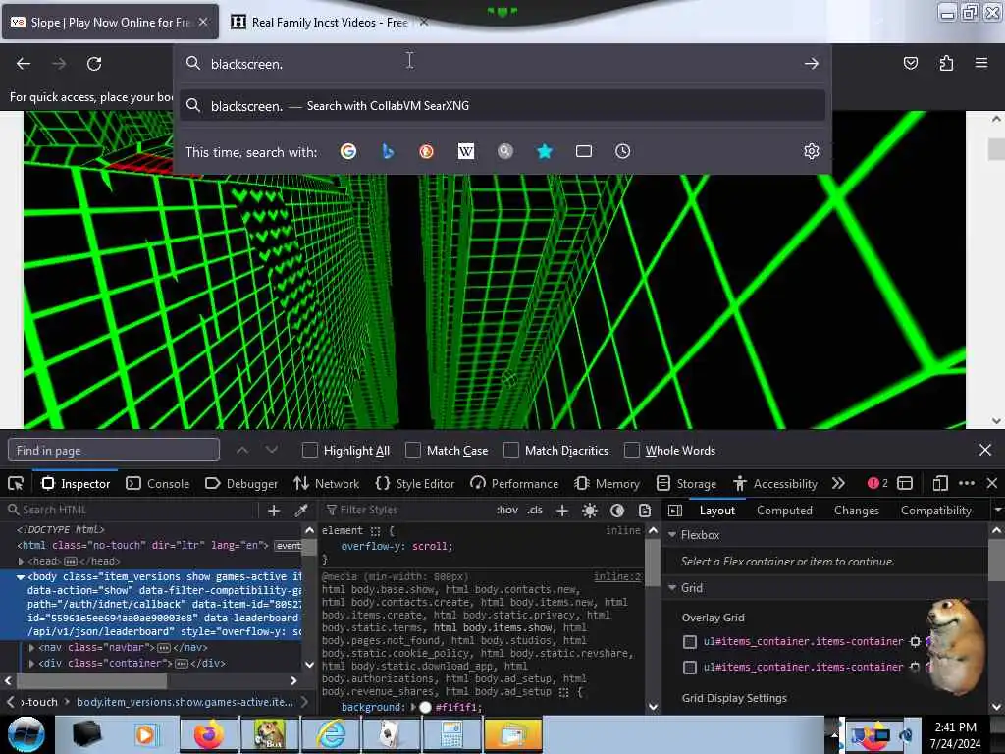Toggle dark color scheme simulation icon
Screen dimensions: 1005x754
click(617, 511)
